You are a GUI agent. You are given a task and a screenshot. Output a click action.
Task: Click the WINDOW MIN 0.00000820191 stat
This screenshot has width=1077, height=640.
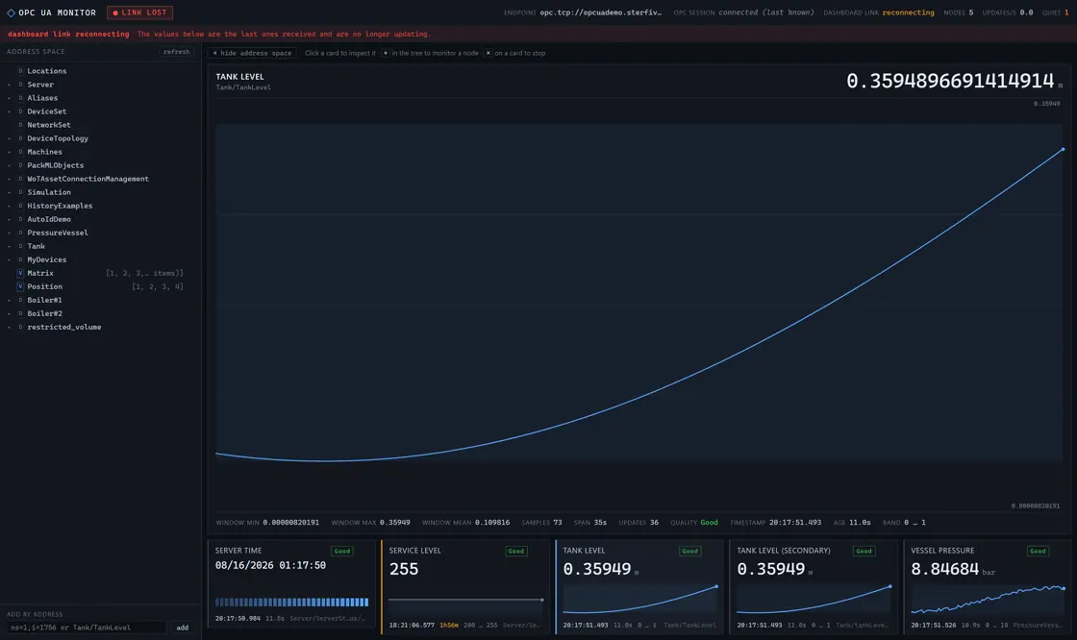[267, 523]
